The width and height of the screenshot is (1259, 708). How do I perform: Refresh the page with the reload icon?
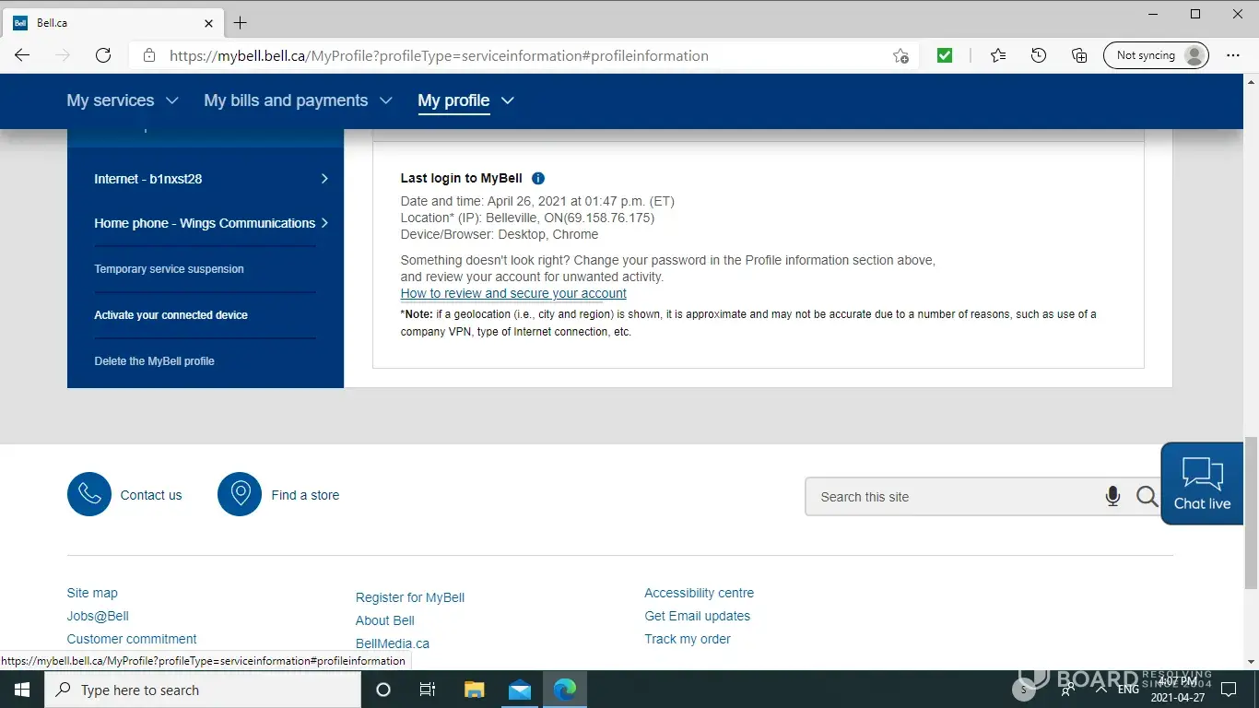[103, 55]
